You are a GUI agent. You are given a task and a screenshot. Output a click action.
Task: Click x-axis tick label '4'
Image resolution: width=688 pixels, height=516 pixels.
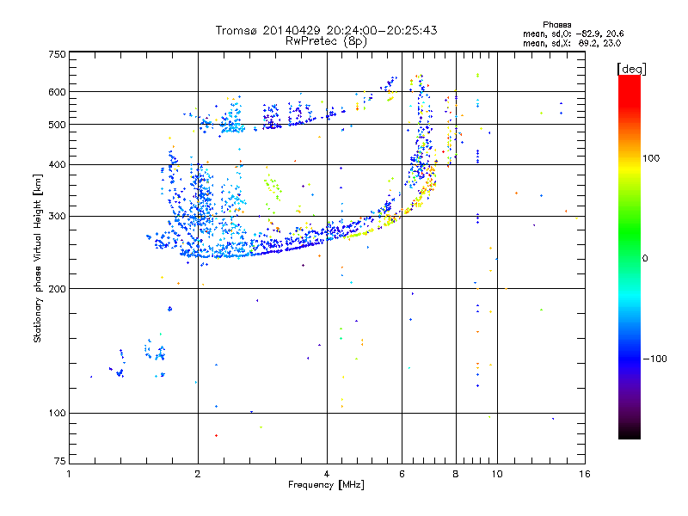pos(327,474)
